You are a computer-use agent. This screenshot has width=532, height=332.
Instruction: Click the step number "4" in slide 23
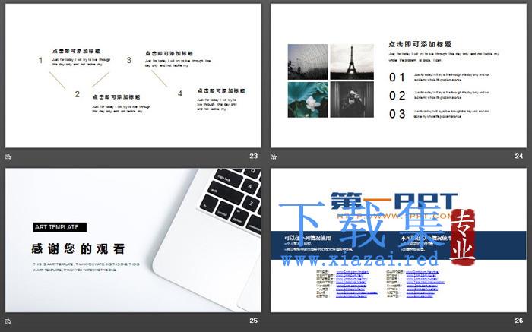(x=180, y=93)
